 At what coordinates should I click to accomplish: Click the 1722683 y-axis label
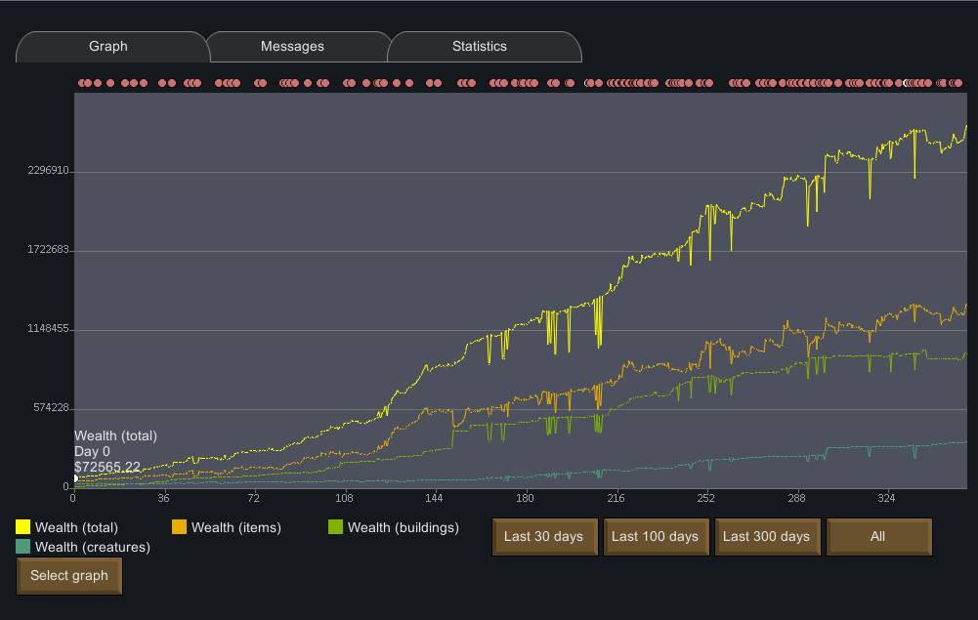[x=48, y=250]
